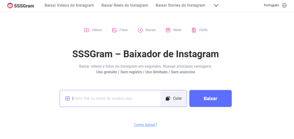The width and height of the screenshot is (294, 139).
Task: Open Baixar Stories do Instagram page
Action: (x=181, y=5)
